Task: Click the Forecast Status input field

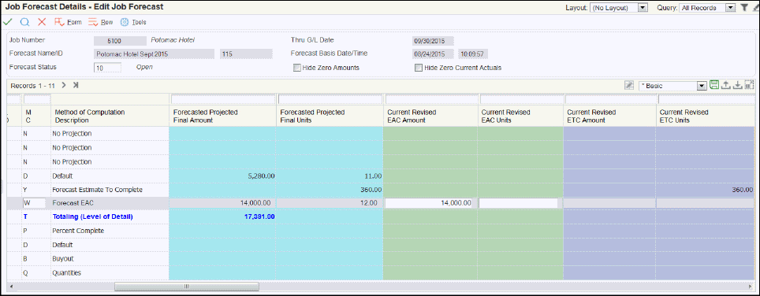Action: click(107, 68)
